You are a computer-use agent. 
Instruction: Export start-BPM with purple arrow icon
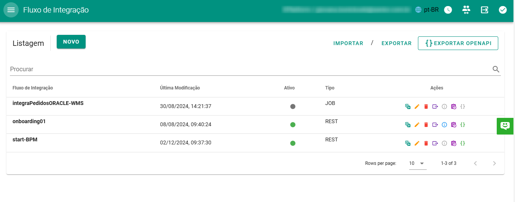435,143
